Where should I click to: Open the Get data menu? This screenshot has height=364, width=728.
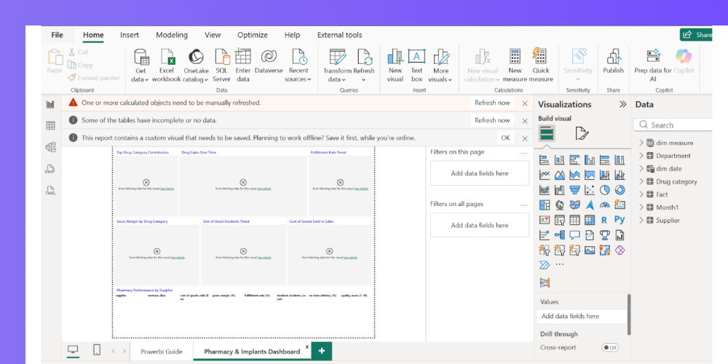tap(141, 66)
